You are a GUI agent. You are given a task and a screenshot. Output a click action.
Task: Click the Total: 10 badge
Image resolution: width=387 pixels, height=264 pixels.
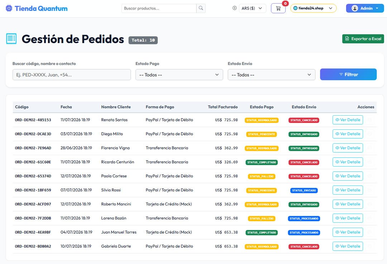click(x=143, y=40)
